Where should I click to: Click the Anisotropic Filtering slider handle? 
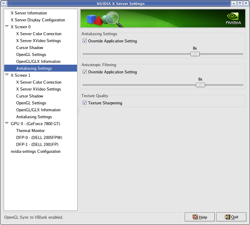click(x=200, y=85)
